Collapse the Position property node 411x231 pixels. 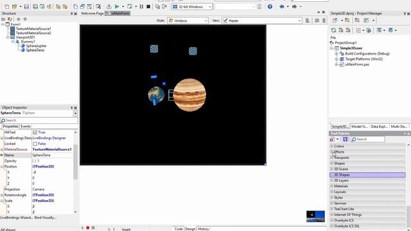coord(2,167)
